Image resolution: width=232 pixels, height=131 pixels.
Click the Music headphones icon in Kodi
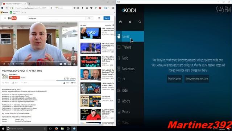[119, 58]
